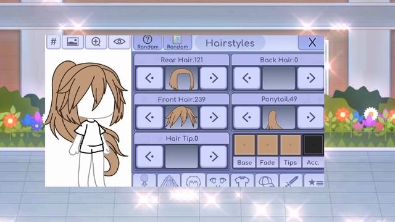Click the question-mark Random button
Image resolution: width=395 pixels, height=222 pixels.
pyautogui.click(x=148, y=43)
